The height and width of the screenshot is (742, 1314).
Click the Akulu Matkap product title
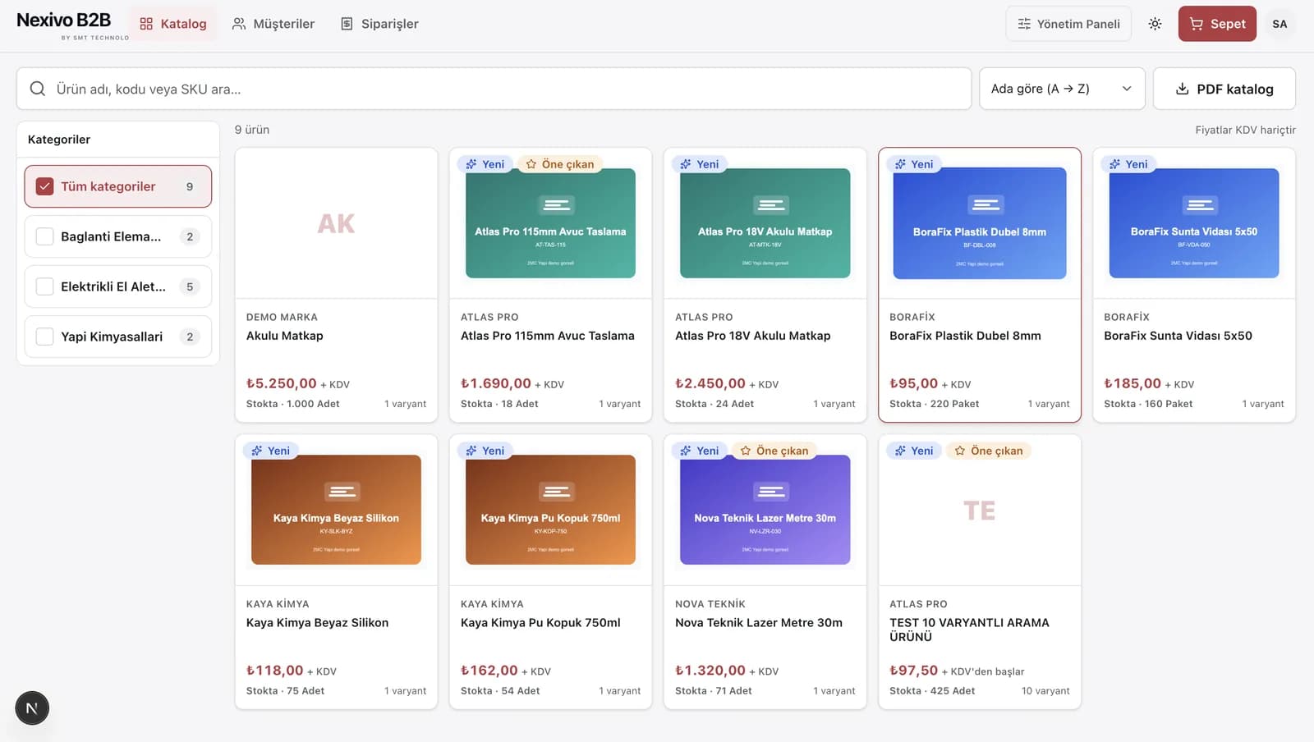point(285,336)
